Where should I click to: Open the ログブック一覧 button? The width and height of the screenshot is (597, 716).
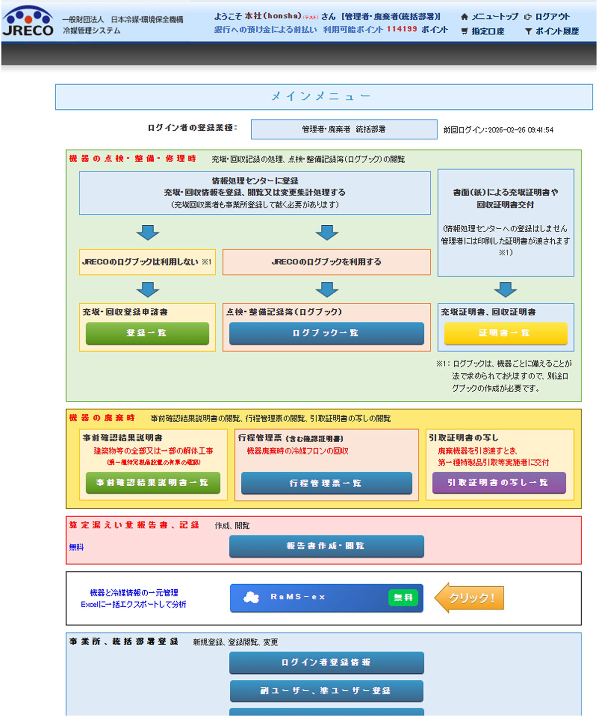tap(326, 333)
